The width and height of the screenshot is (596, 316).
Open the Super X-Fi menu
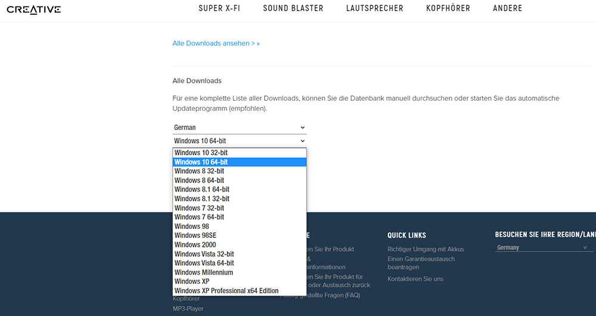pyautogui.click(x=219, y=8)
